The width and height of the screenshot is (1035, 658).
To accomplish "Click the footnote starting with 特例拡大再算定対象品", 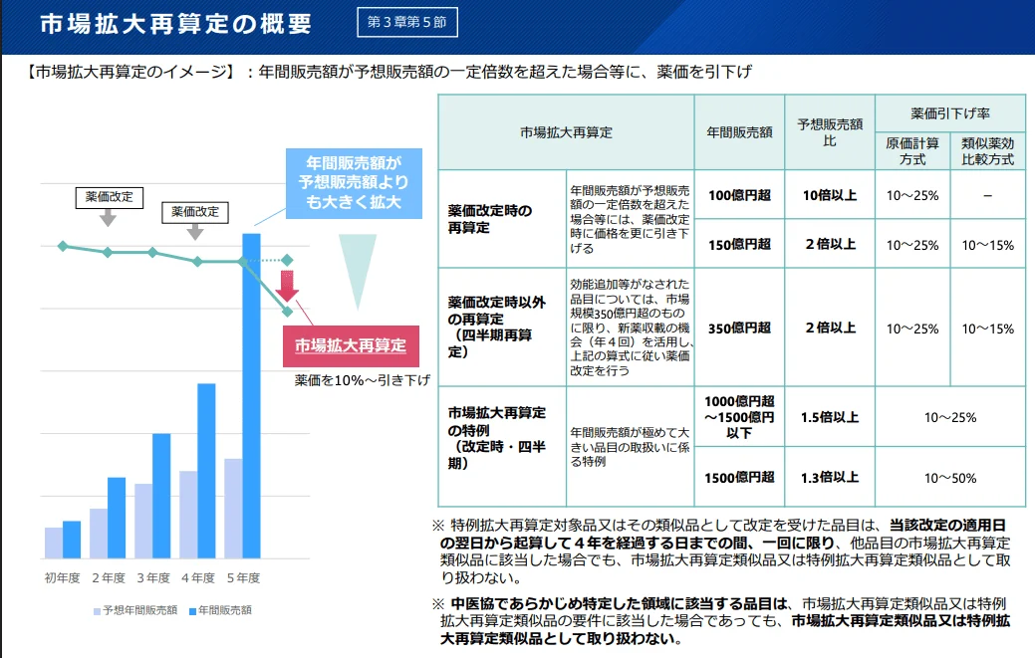I will pyautogui.click(x=721, y=551).
